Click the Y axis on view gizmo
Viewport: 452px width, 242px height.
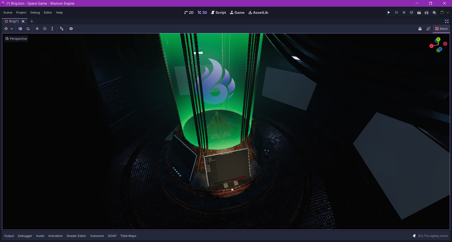point(438,39)
